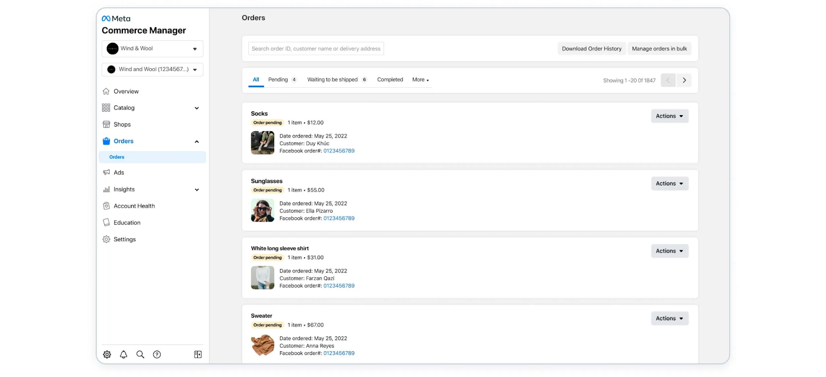This screenshot has height=377, width=826.
Task: Click the Sunglasses Facebook order number link
Action: click(x=339, y=218)
